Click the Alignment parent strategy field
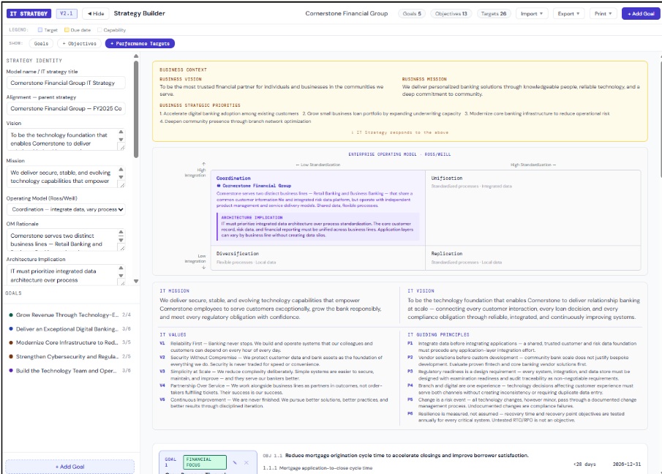This screenshot has width=662, height=474. point(66,108)
